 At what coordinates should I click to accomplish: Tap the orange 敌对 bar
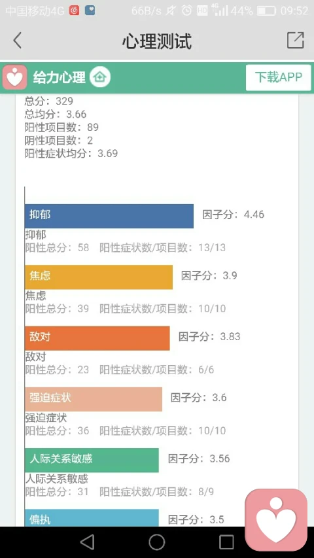[x=97, y=338]
